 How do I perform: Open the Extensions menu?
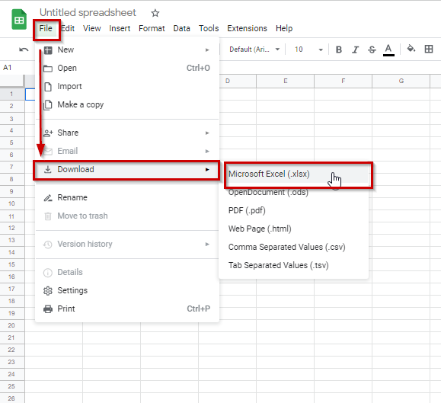point(247,28)
